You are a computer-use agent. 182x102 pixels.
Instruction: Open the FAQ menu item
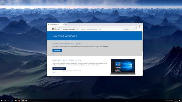coord(100,29)
